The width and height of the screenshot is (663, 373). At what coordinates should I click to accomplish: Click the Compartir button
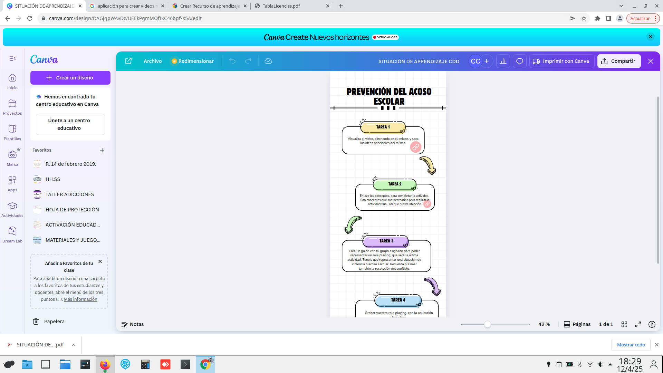(x=618, y=61)
